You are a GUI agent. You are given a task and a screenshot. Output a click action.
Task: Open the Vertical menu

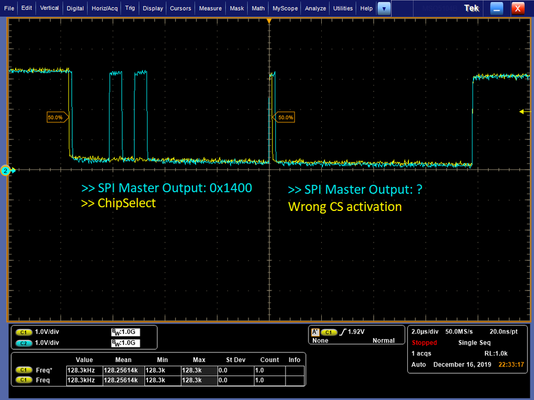(x=49, y=8)
